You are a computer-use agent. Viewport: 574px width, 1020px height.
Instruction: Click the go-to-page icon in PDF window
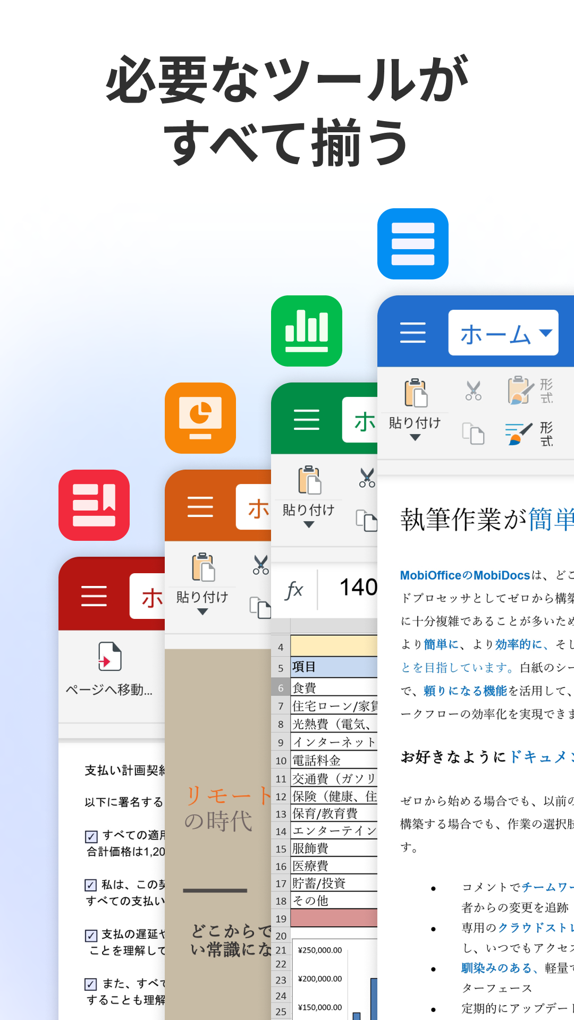tap(109, 656)
